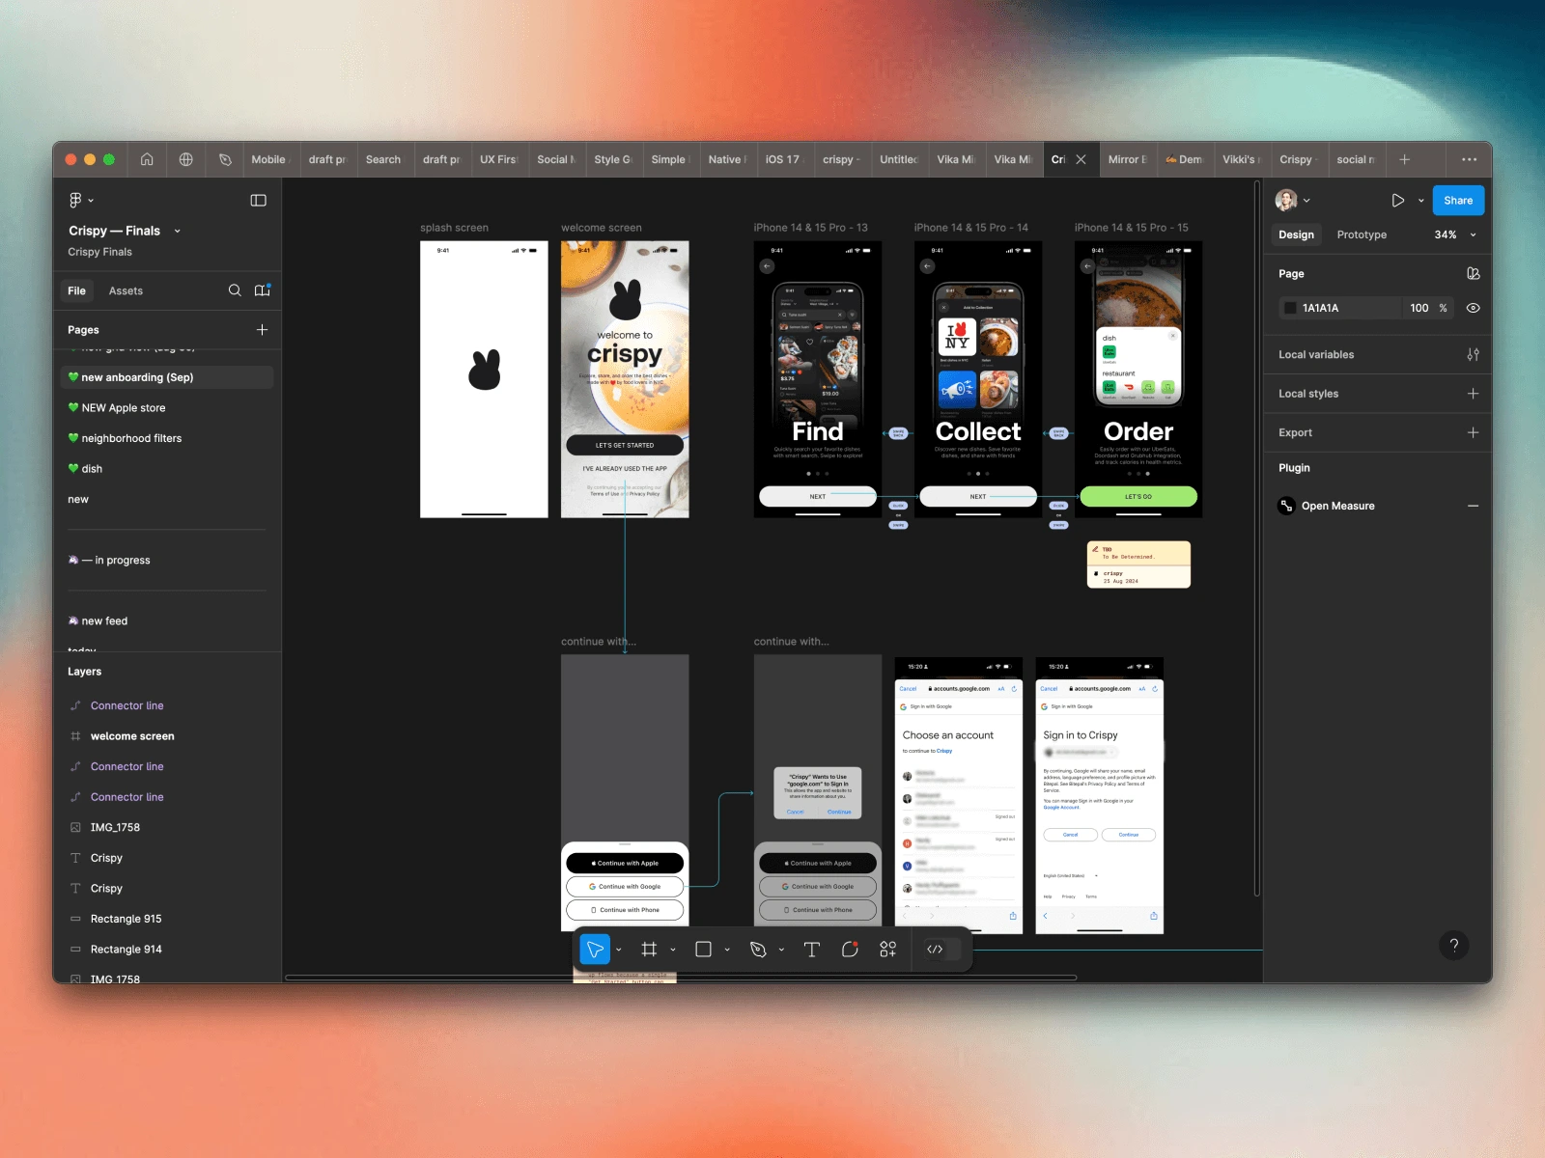Expand the Crispy — Finals file menu
Screen dimensions: 1545x1158
pos(178,232)
